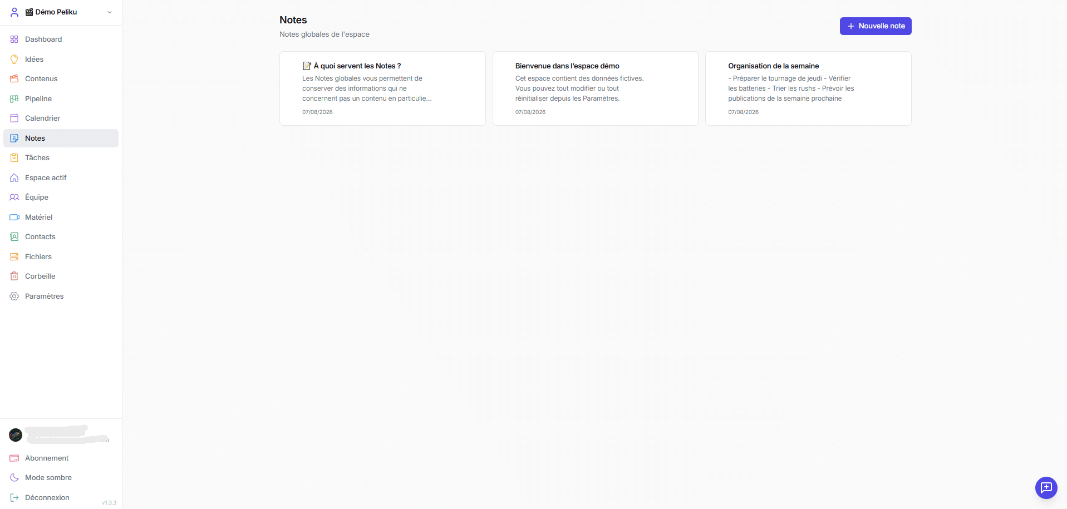Click the Espace actif home icon
The width and height of the screenshot is (1067, 509).
(x=14, y=178)
